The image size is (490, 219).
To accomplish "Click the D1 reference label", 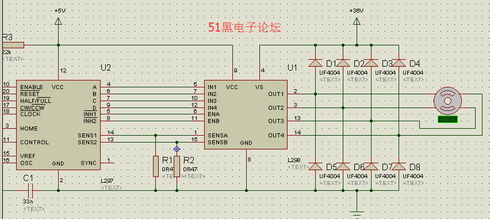I will click(x=331, y=64).
